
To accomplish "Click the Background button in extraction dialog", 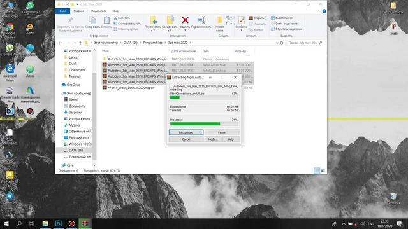I will tap(186, 132).
